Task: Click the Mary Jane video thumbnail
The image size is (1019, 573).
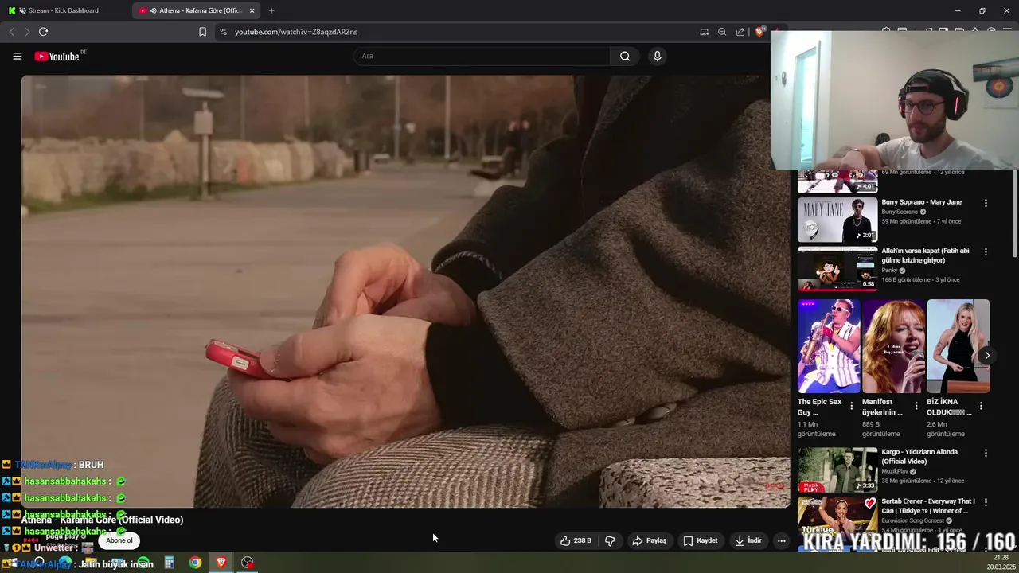Action: [x=837, y=220]
